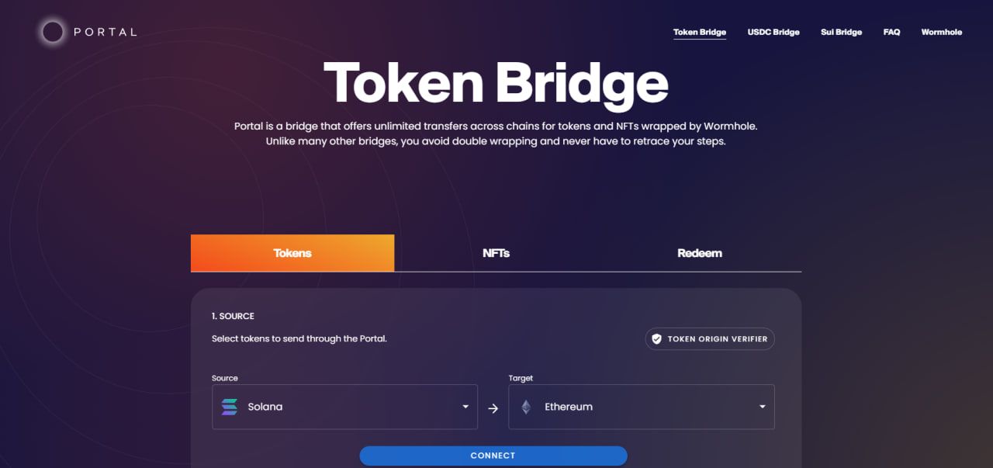Click the arrow between Source and Target
The height and width of the screenshot is (468, 993).
[x=493, y=408]
